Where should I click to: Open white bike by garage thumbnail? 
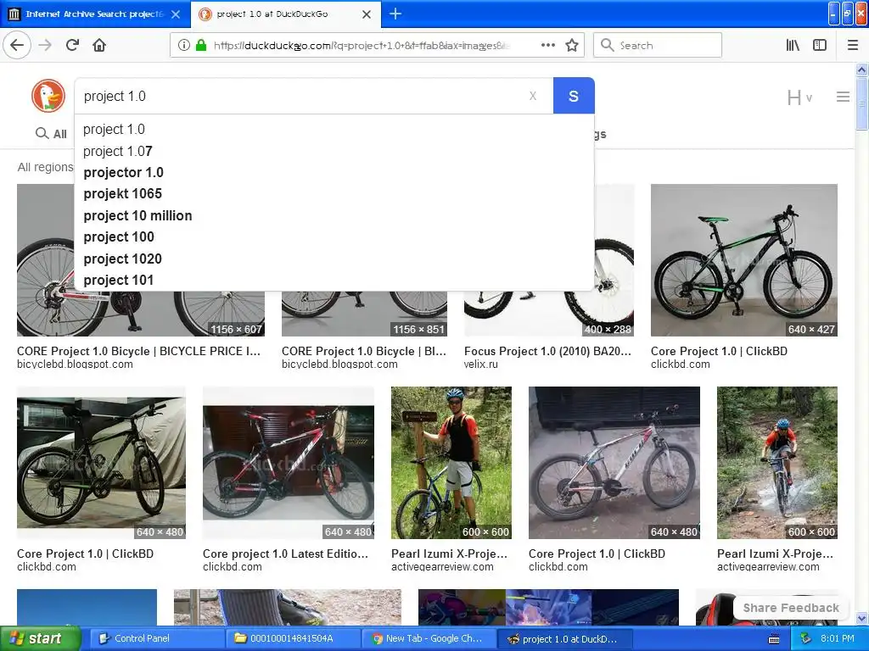pos(614,463)
